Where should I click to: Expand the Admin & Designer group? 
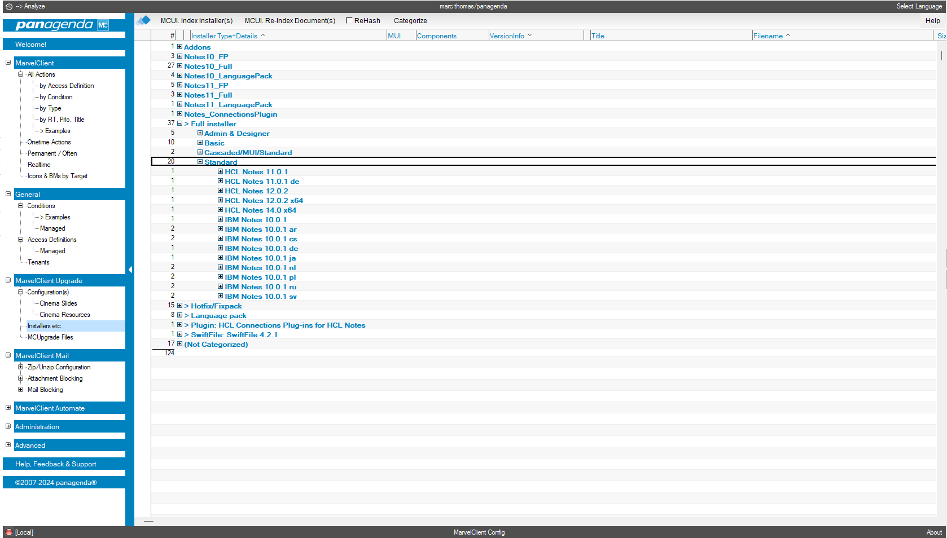(x=200, y=133)
